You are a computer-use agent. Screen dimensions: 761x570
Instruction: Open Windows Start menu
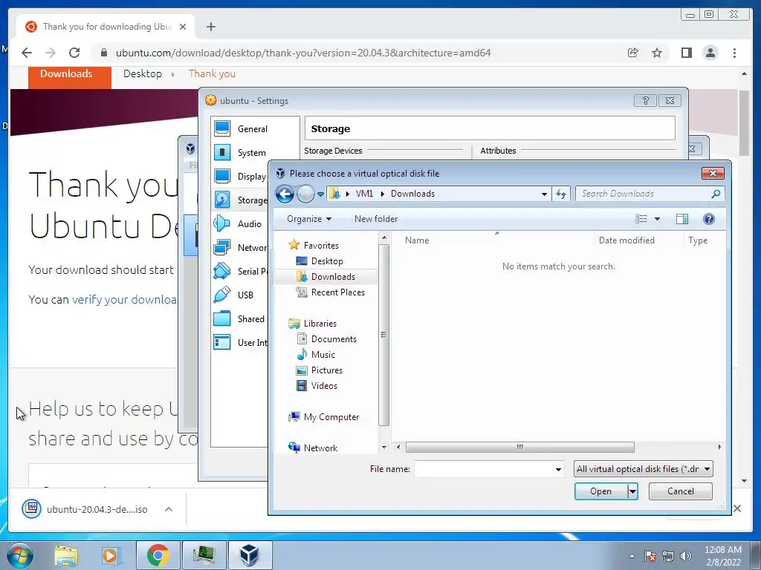20,555
